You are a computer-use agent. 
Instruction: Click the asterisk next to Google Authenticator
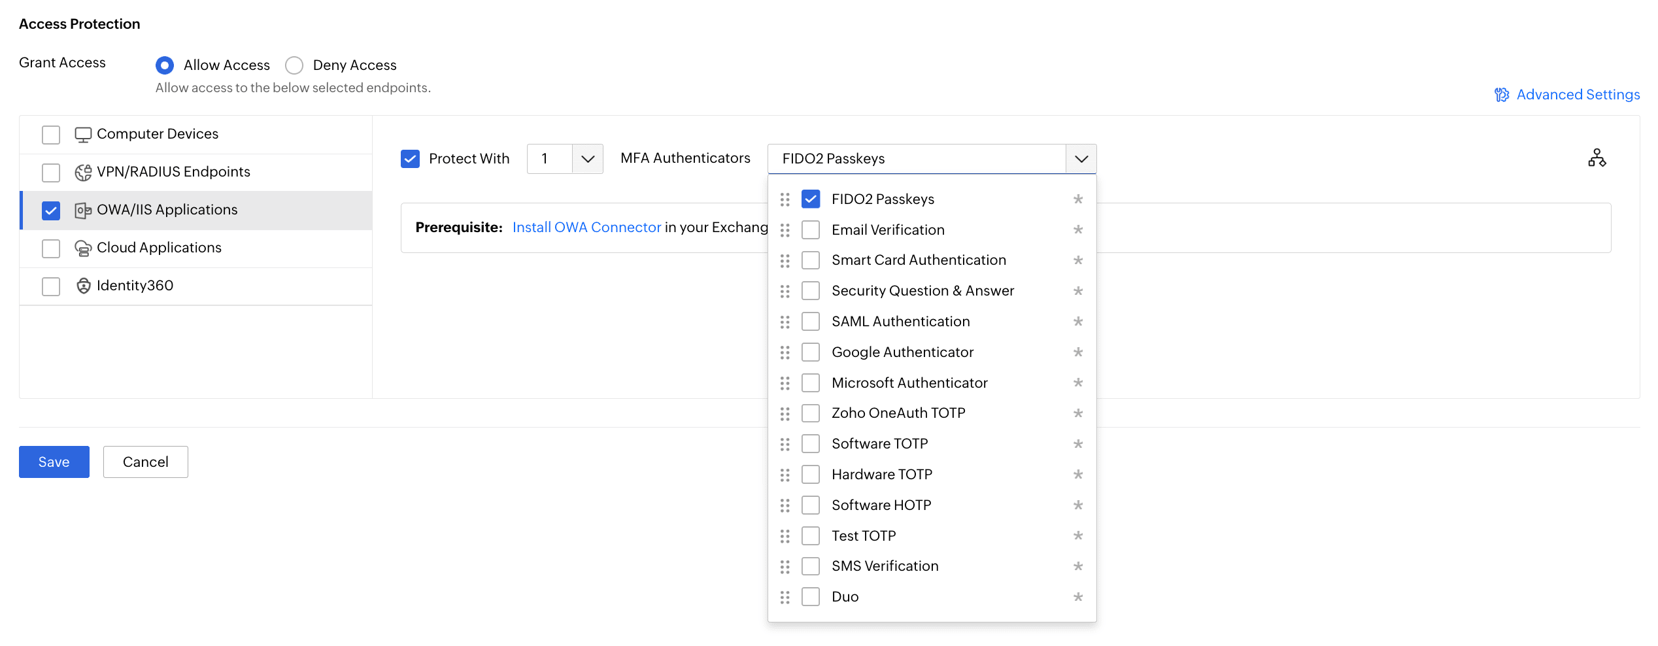[1078, 352]
